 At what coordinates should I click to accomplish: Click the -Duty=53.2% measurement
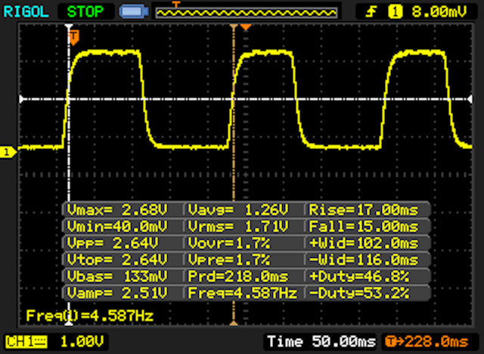[x=359, y=293]
